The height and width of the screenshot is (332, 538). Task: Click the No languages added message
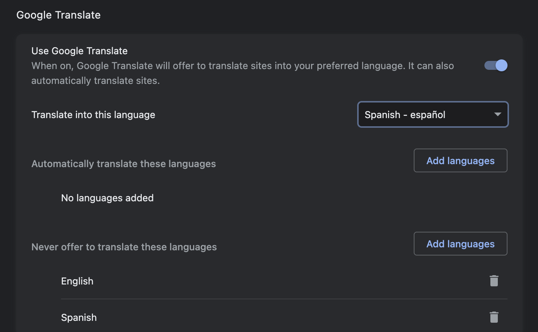tap(107, 198)
